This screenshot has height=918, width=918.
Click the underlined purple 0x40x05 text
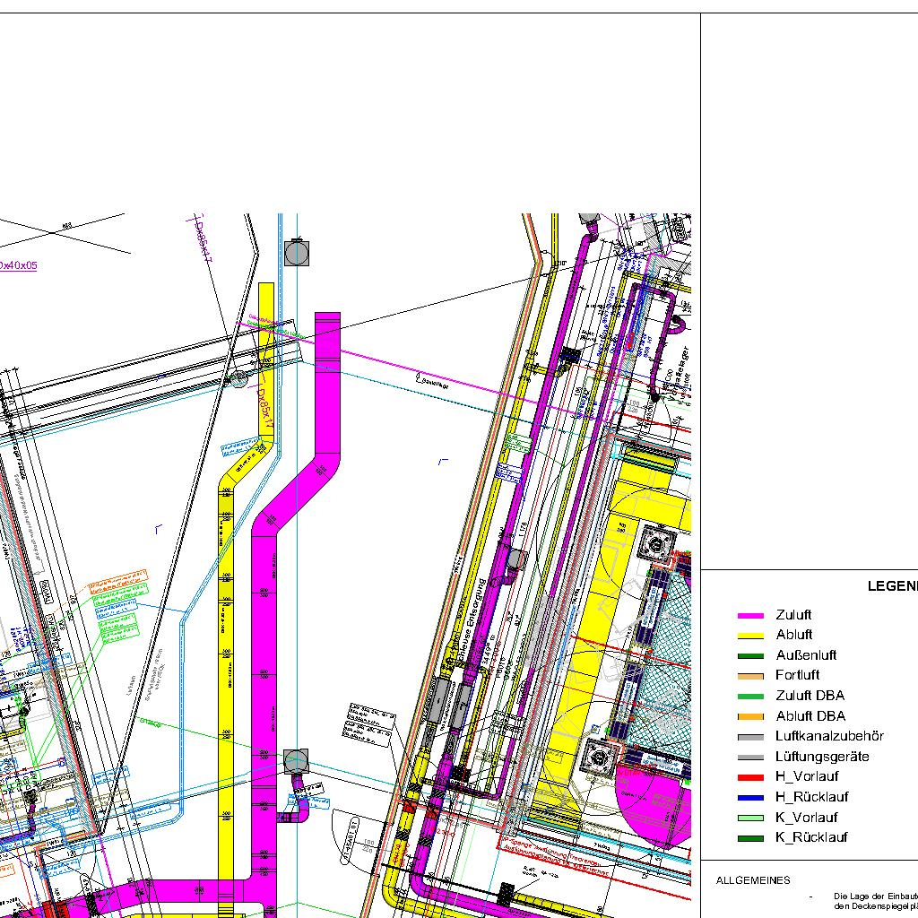18,265
